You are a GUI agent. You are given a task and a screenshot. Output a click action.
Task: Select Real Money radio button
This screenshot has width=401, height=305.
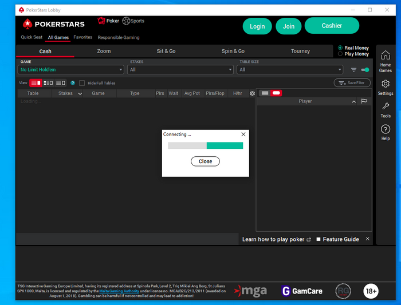pos(340,47)
